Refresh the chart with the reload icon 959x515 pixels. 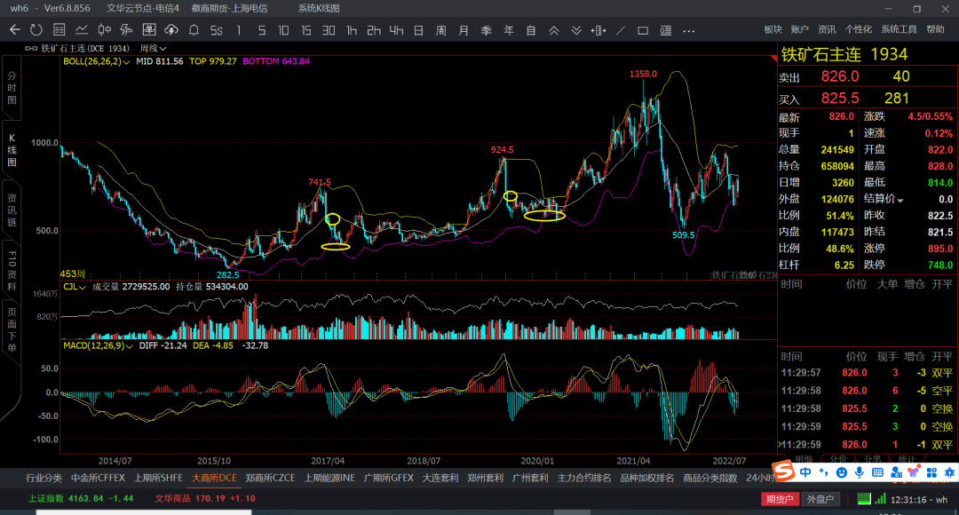[36, 30]
